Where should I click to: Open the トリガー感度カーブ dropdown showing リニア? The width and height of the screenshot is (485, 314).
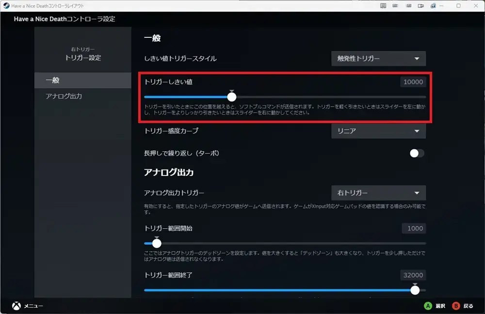(378, 131)
